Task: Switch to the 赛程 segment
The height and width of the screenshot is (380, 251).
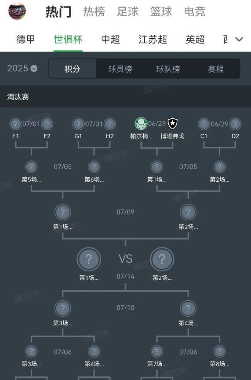Action: pyautogui.click(x=216, y=69)
